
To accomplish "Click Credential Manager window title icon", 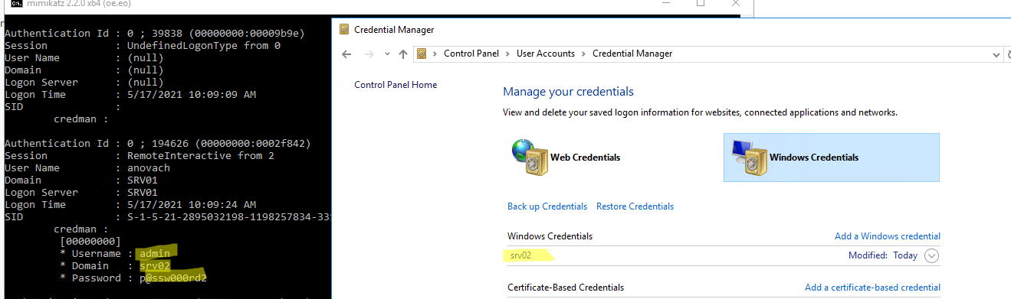I will click(345, 30).
